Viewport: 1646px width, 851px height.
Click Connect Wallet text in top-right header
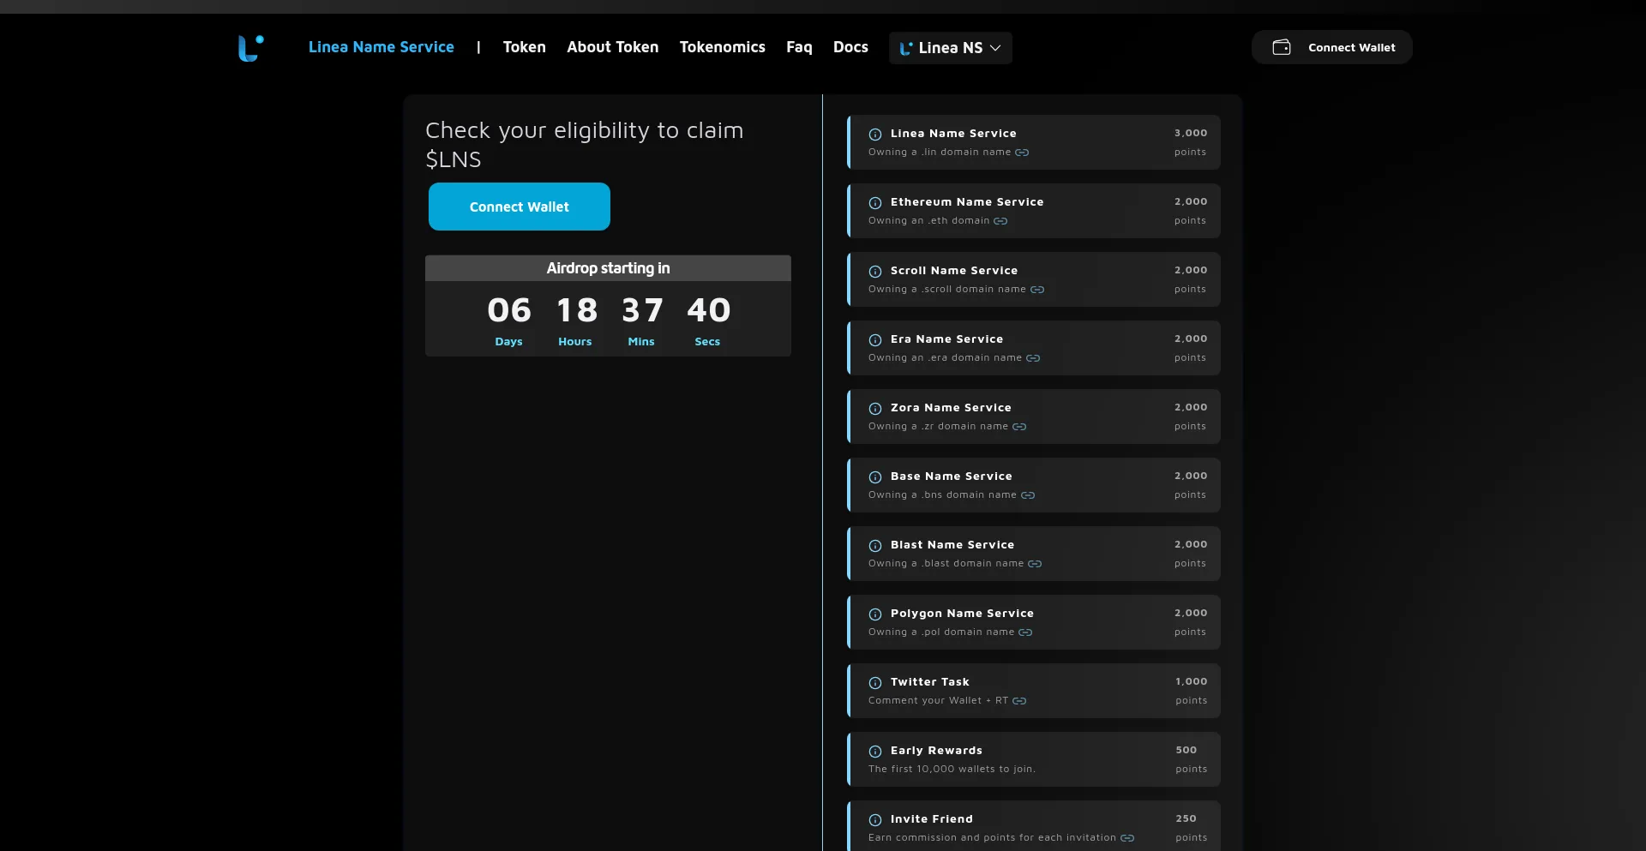(1352, 48)
